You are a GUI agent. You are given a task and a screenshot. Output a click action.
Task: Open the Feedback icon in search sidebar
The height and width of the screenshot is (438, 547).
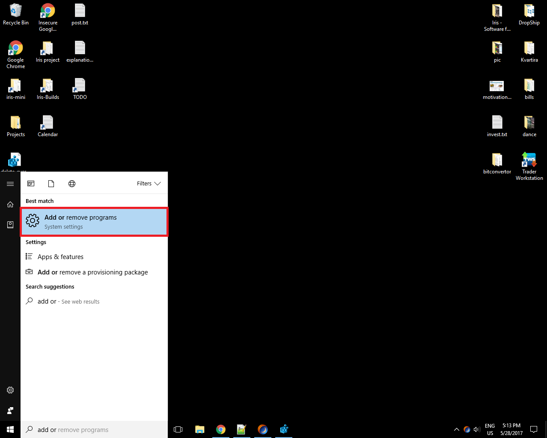[x=10, y=411]
